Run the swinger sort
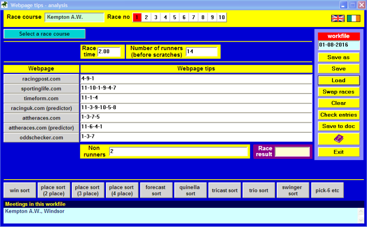The image size is (367, 227). [293, 190]
